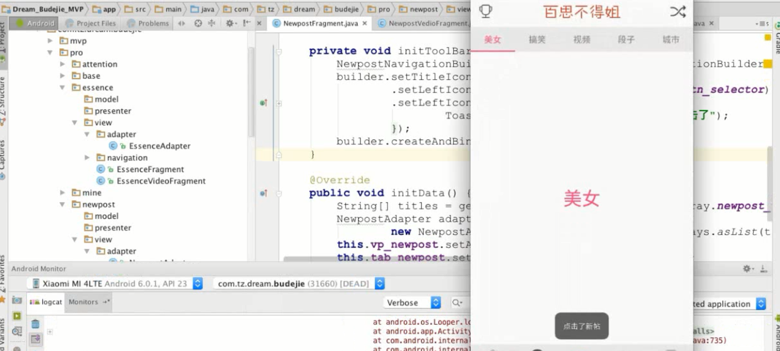Open project panel settings gear menu

231,23
